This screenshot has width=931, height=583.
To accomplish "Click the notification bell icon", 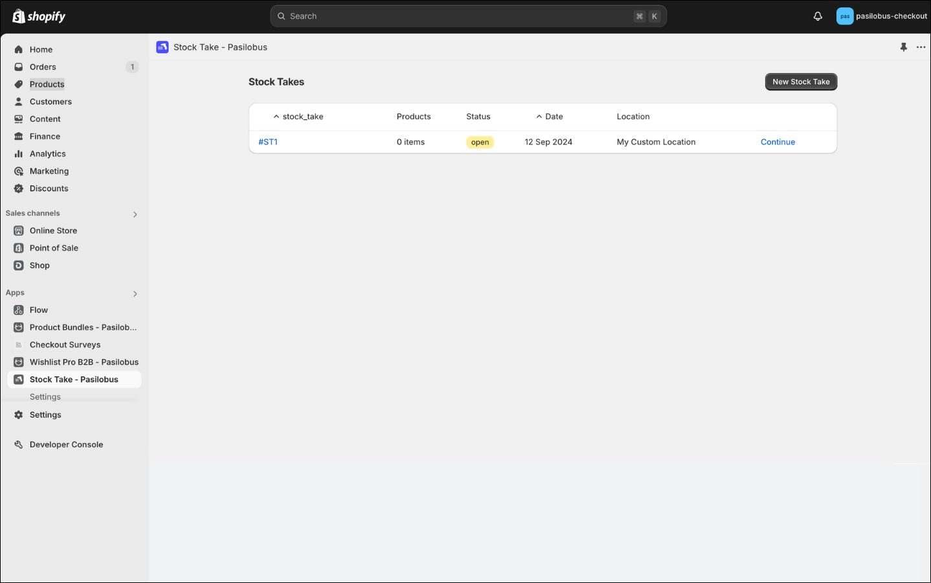I will (x=818, y=16).
